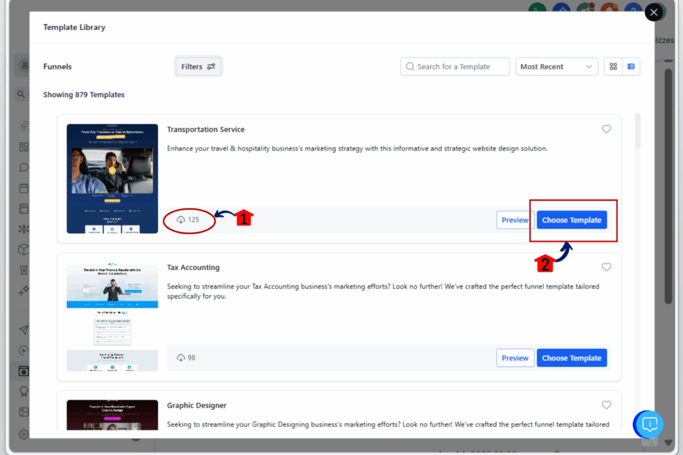Click the Funnels heading
This screenshot has width=683, height=455.
tap(57, 67)
